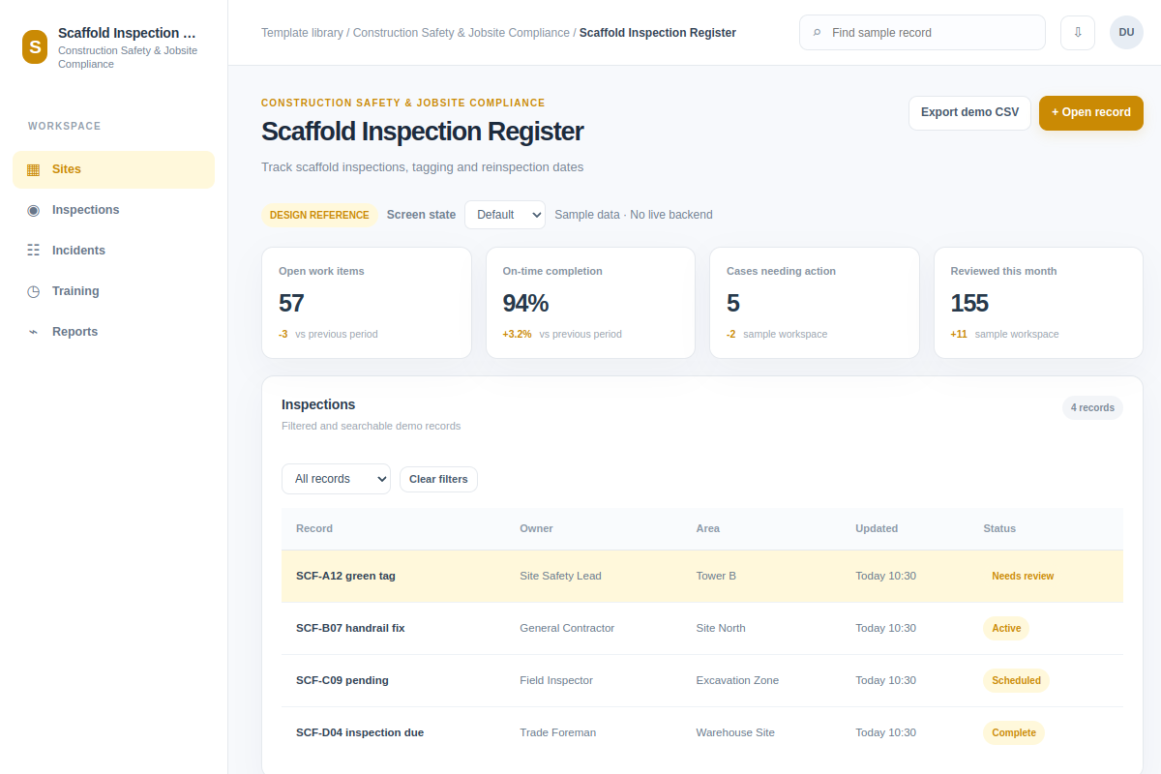
Task: Click the Open work items card
Action: coord(367,303)
